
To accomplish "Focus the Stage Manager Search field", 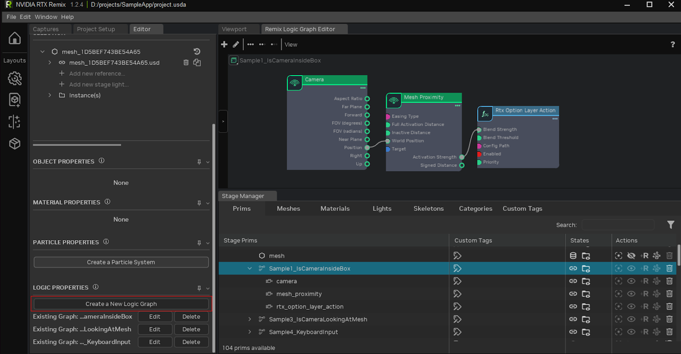I will click(x=618, y=225).
